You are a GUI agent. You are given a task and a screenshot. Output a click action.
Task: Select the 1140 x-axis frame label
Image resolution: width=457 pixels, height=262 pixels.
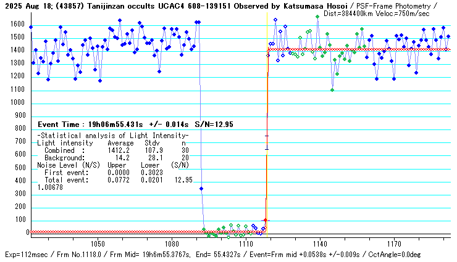tap(319, 245)
